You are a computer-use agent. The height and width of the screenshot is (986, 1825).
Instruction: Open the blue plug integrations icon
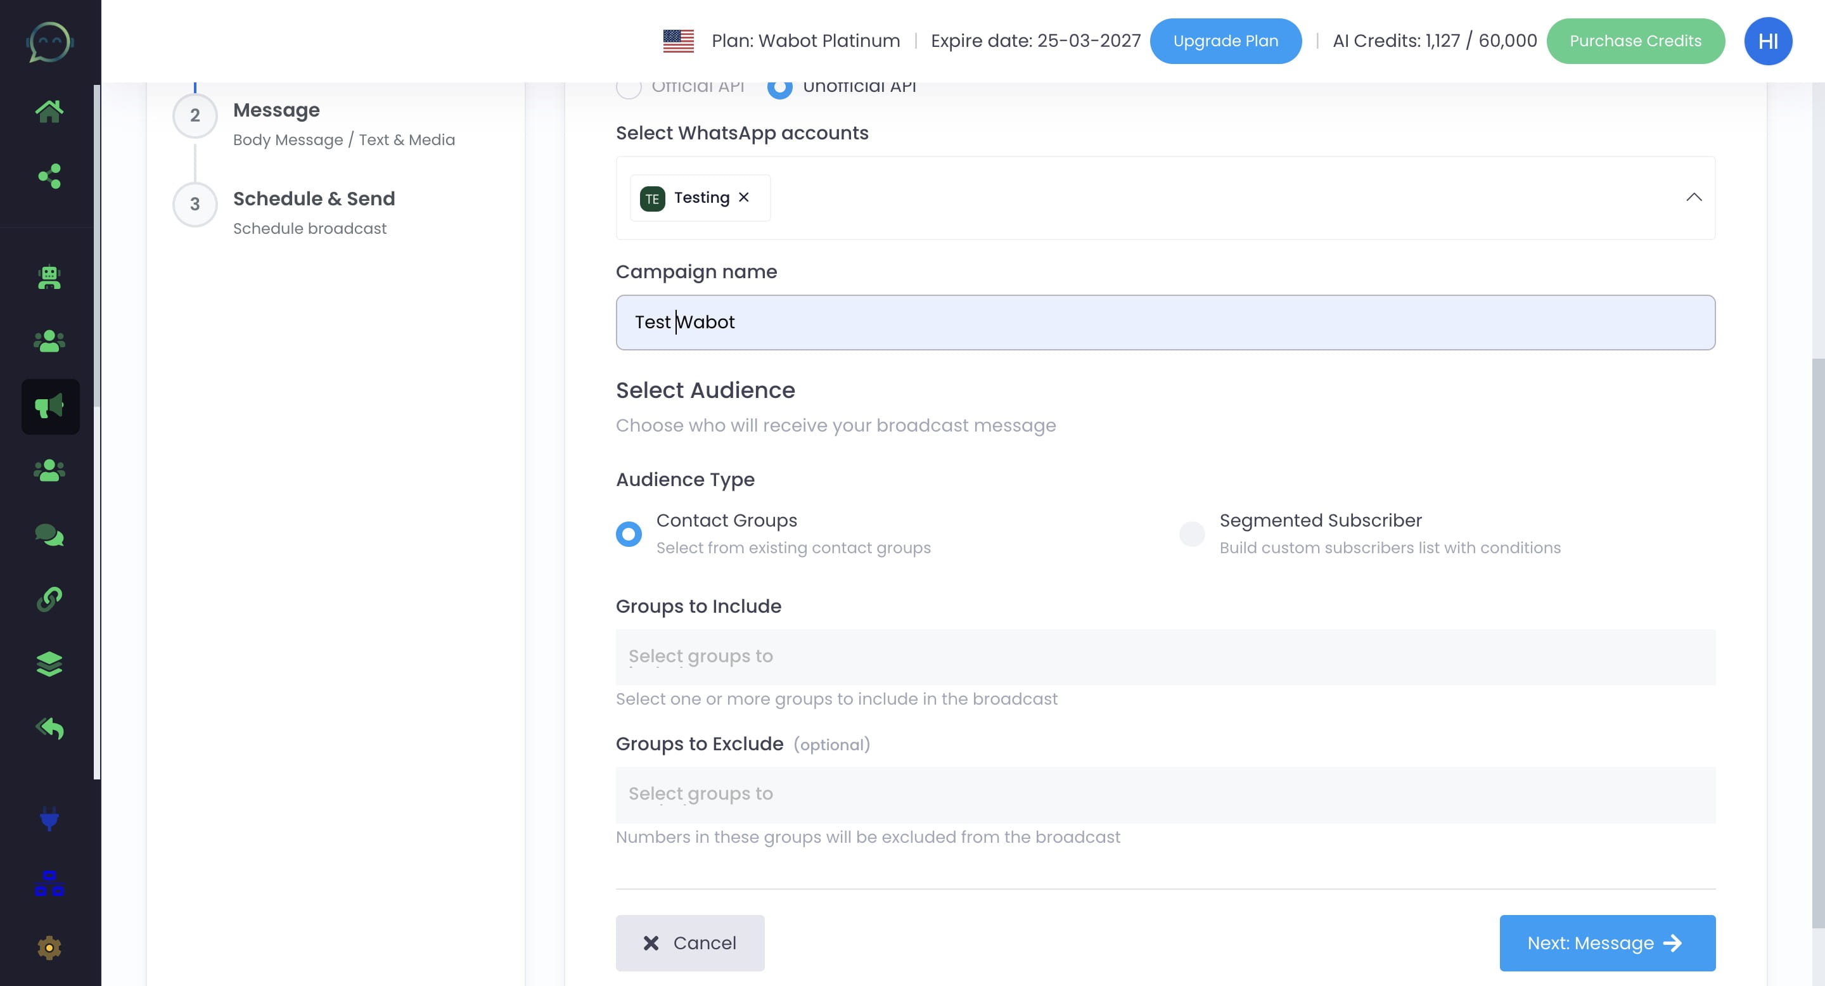click(x=49, y=820)
